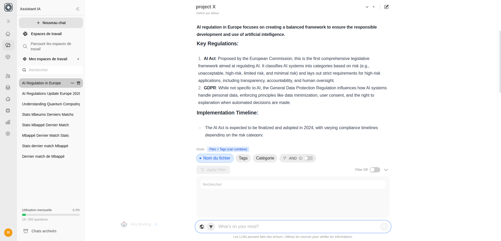Open the users icon in sidebar
Viewport: 501px width, 241px height.
tap(8, 76)
